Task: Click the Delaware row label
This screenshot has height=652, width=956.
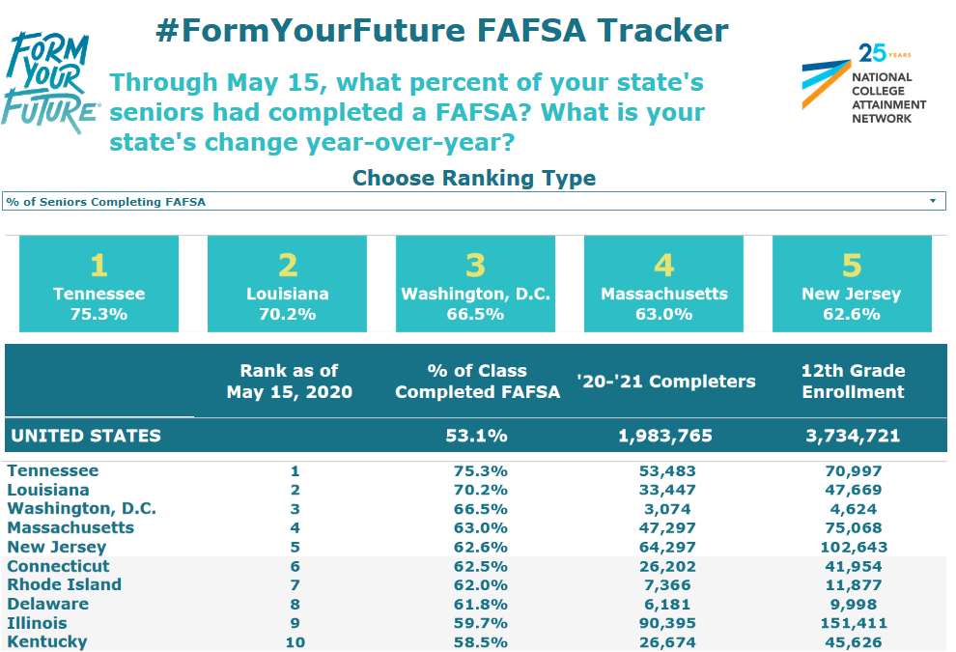Action: (x=47, y=604)
